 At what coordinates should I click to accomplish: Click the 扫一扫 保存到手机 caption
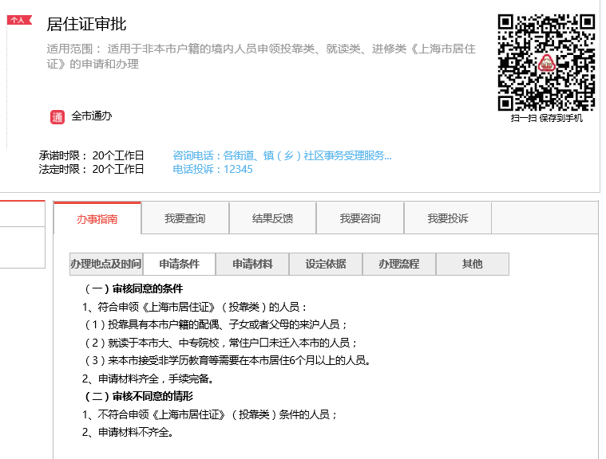tap(546, 118)
